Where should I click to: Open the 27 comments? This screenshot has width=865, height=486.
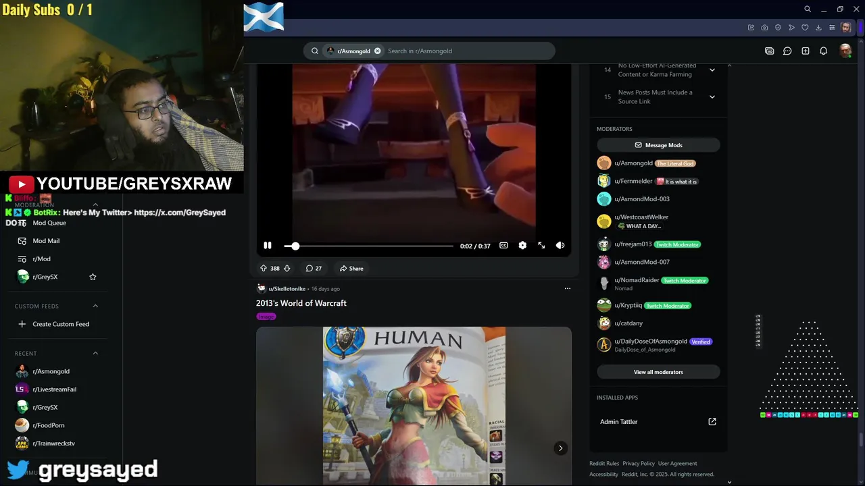click(x=314, y=268)
